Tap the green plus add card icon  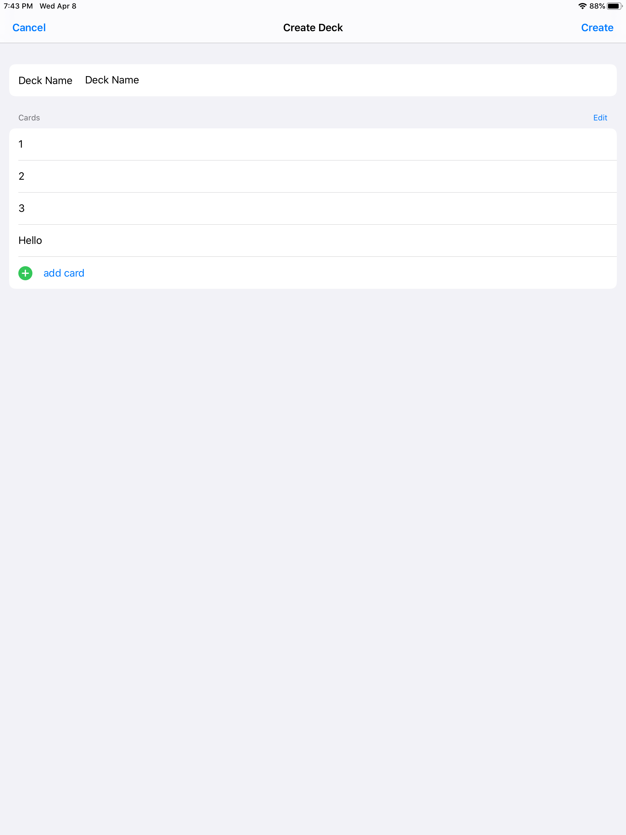pyautogui.click(x=25, y=273)
